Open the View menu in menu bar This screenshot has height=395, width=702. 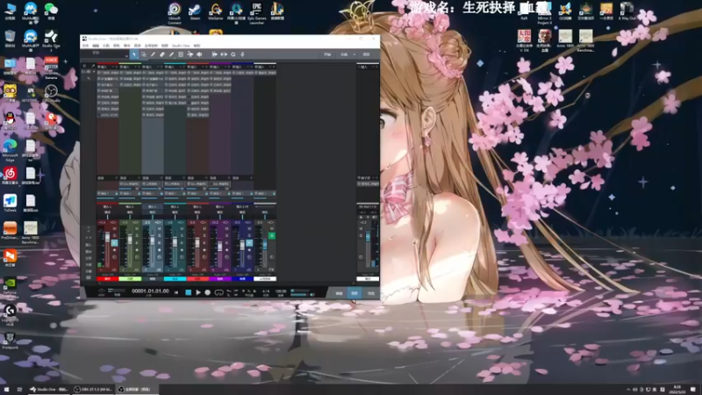[165, 46]
